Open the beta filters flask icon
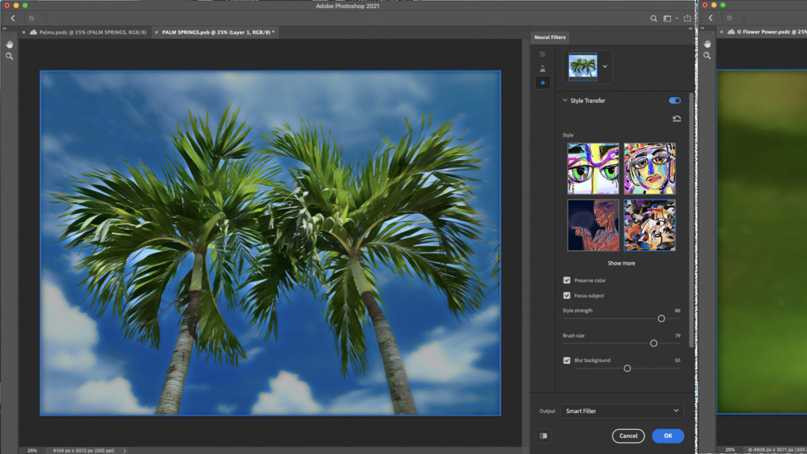The height and width of the screenshot is (454, 807). (x=543, y=69)
